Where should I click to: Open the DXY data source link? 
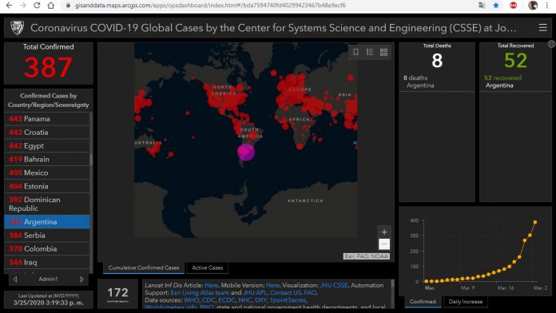coord(260,300)
